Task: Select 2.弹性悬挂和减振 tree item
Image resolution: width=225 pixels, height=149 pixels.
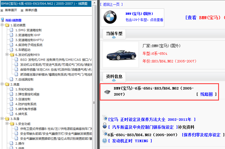Action: coord(27,94)
